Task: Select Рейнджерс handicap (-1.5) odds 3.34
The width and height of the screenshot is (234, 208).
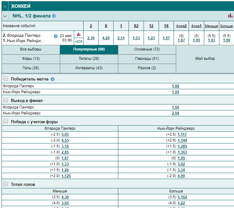Action: [x=181, y=170]
